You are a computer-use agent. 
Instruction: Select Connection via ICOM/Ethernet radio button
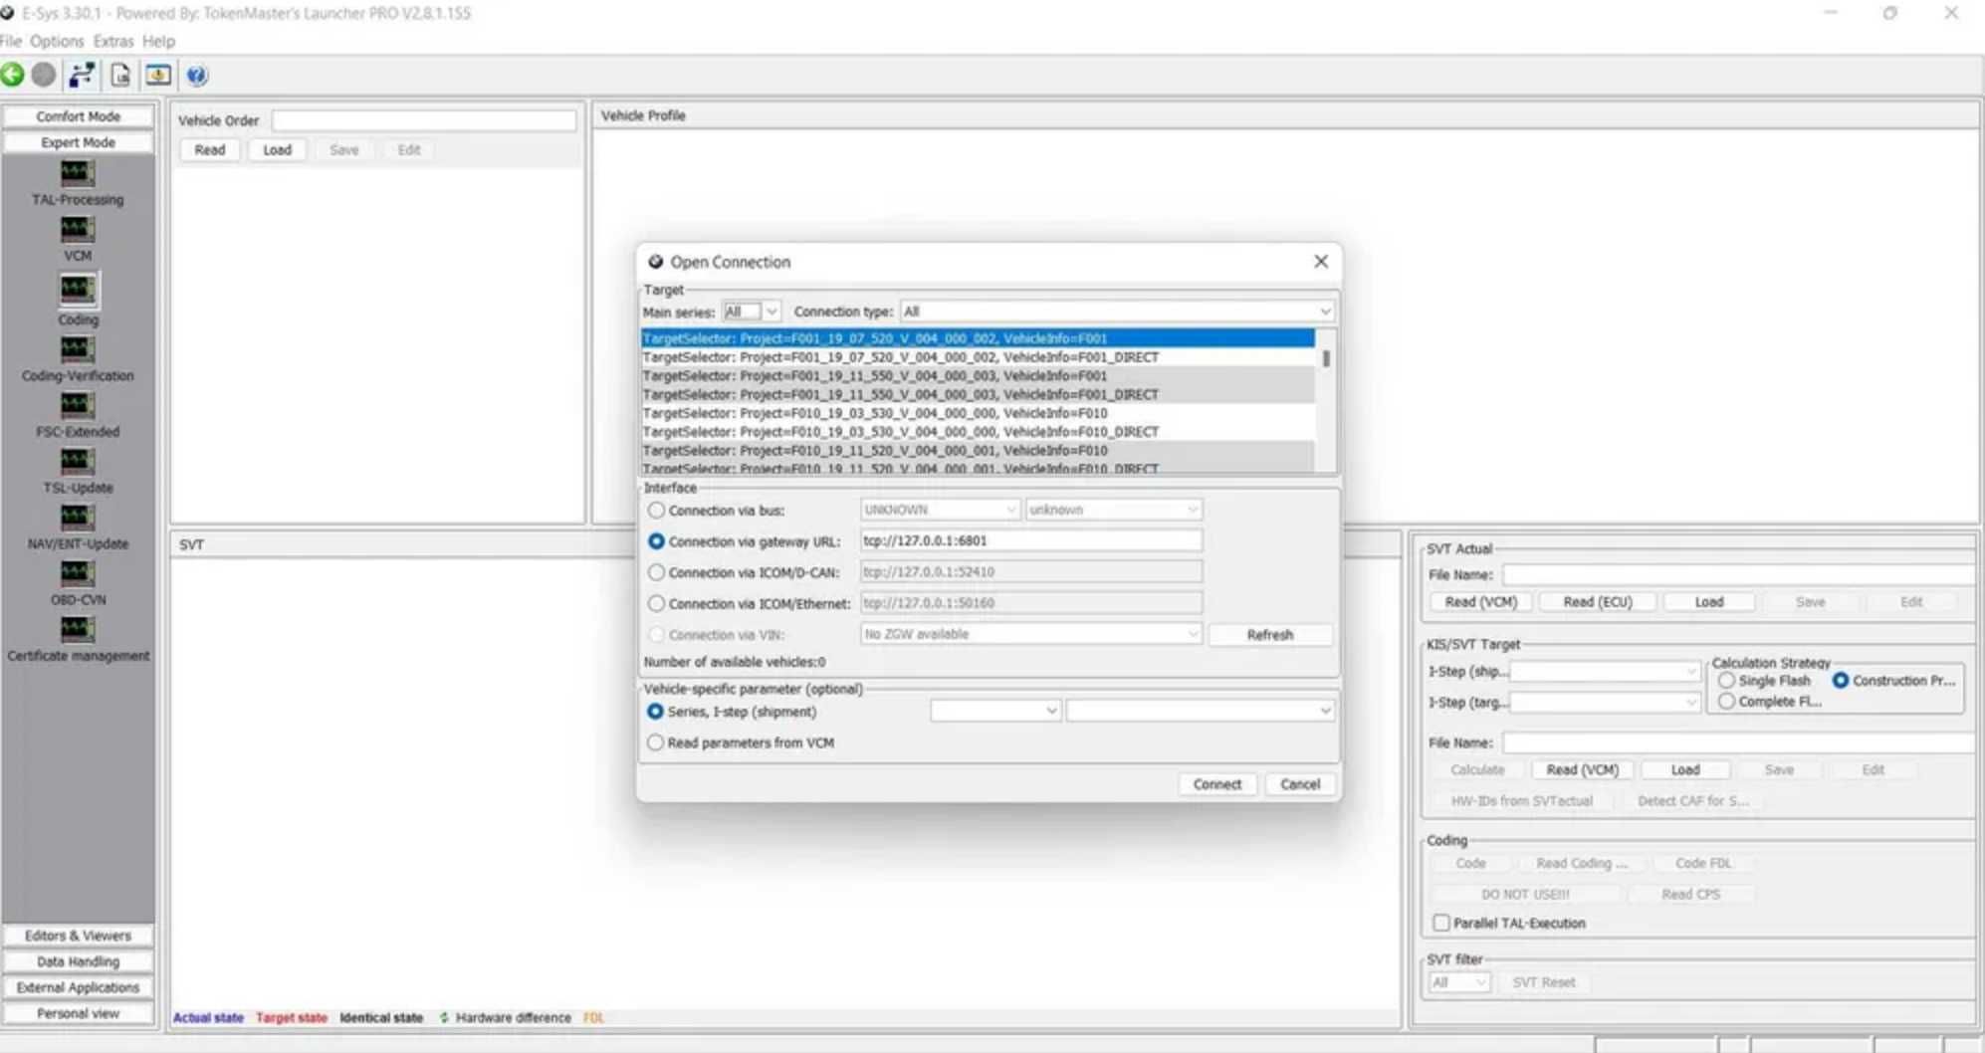(656, 603)
